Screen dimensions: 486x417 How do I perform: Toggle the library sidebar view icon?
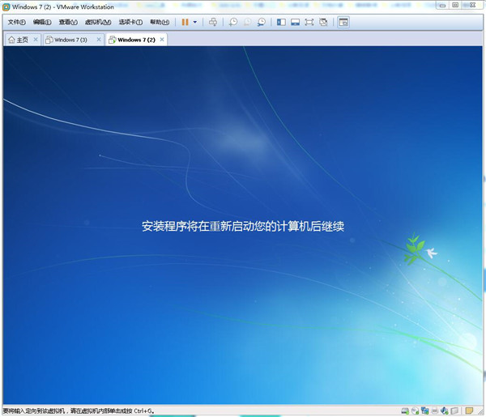pos(281,22)
